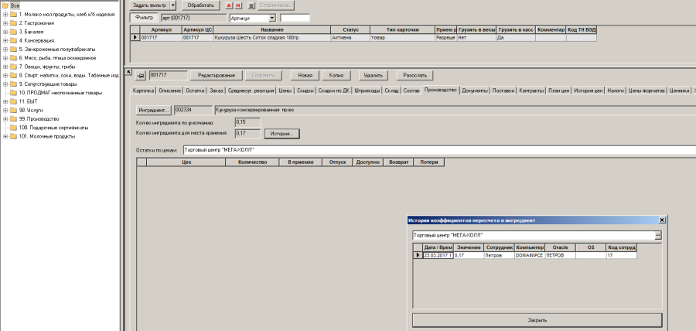Open the История... button

281,133
